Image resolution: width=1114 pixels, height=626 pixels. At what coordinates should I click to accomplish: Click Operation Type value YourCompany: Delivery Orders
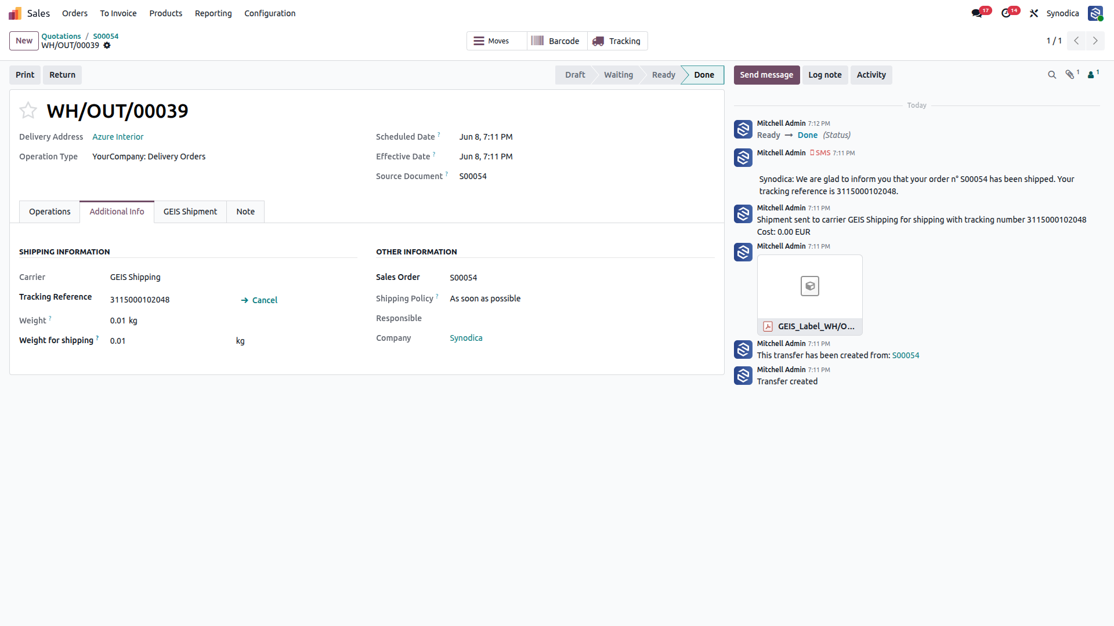click(149, 156)
